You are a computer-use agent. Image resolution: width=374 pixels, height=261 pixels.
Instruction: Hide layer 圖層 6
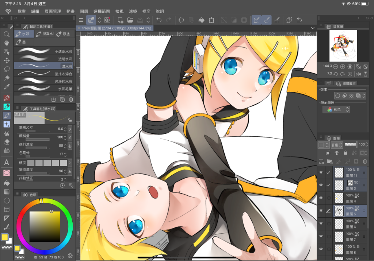coord(321,223)
